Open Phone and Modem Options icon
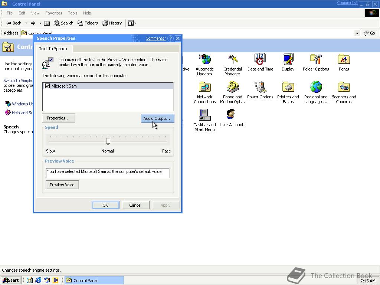 232,92
